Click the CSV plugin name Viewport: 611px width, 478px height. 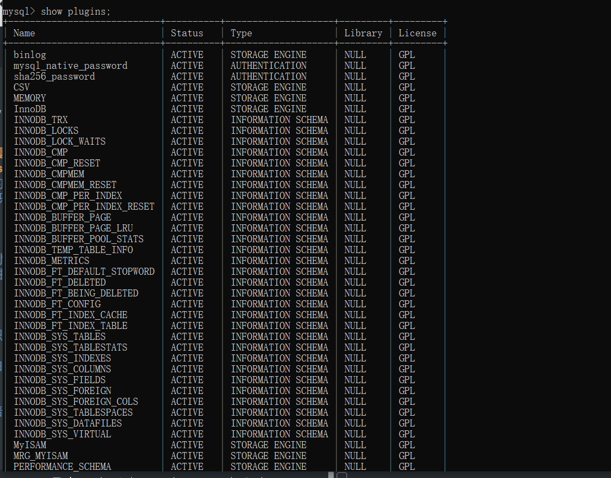[x=21, y=88]
